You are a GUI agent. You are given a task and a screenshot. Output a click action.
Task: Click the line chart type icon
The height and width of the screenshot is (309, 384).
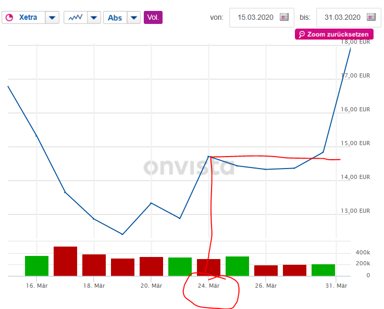pyautogui.click(x=76, y=18)
